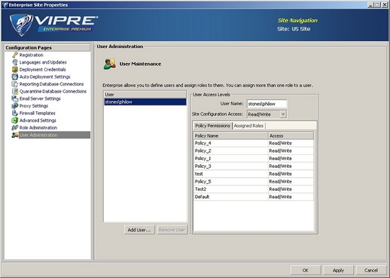The height and width of the screenshot is (278, 390).
Task: Open the Quarantine Database Connections page
Action: coord(52,91)
